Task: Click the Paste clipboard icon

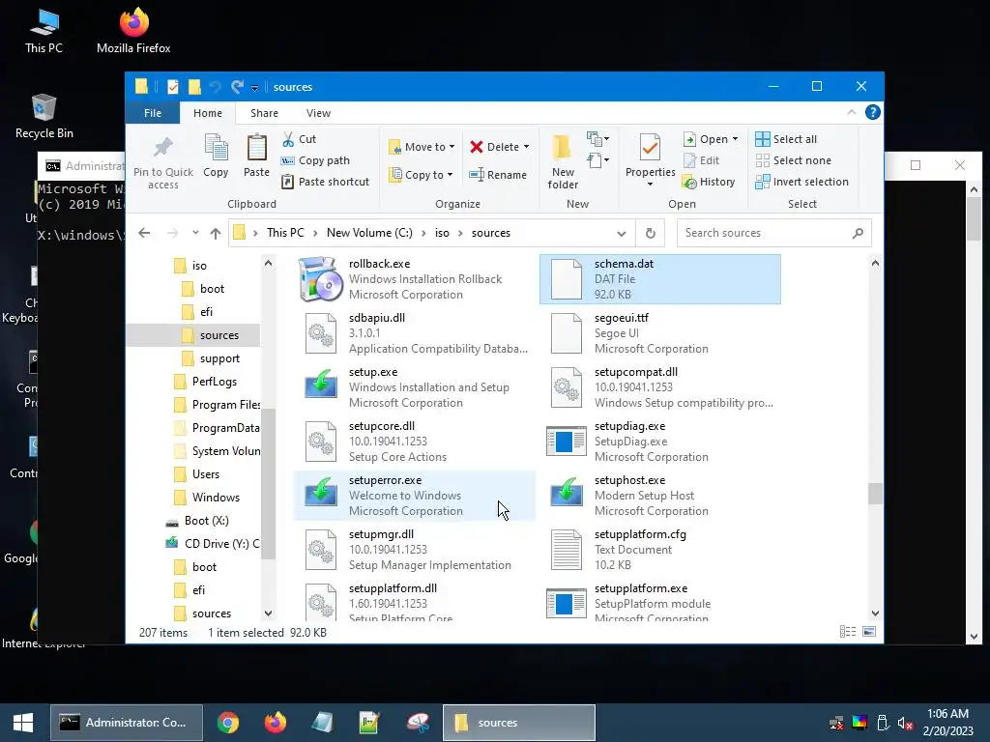Action: tap(256, 148)
